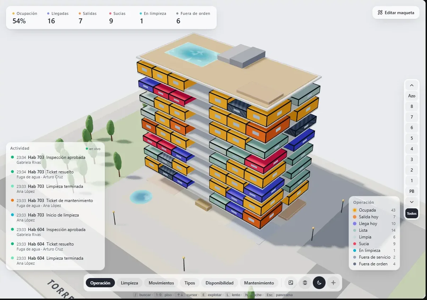Switch to the Tipos tab
The width and height of the screenshot is (427, 300).
point(190,283)
